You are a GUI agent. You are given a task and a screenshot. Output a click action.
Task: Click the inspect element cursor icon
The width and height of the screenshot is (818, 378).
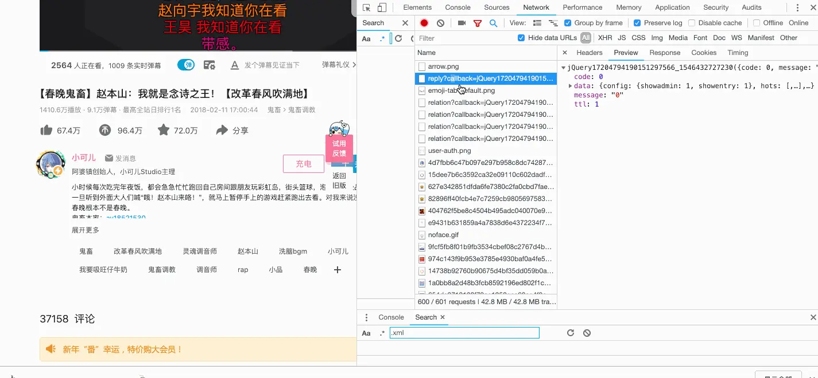coord(367,7)
